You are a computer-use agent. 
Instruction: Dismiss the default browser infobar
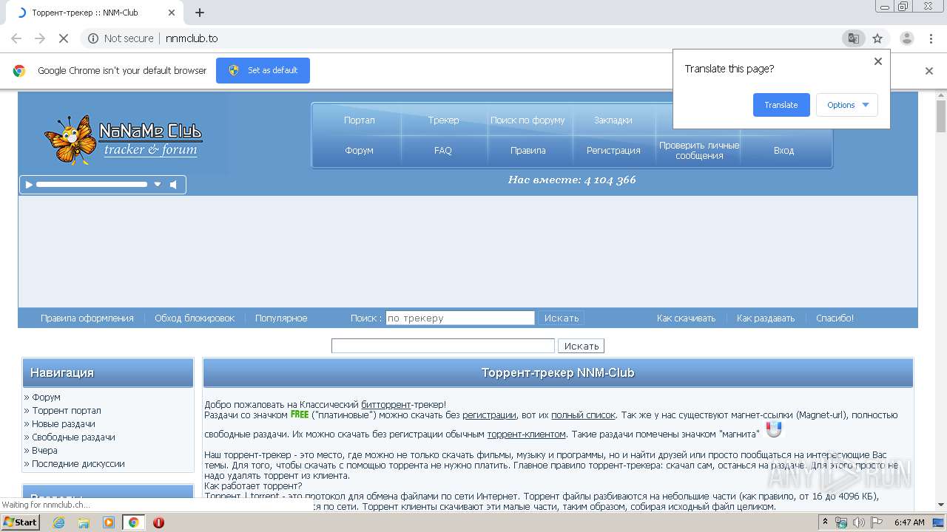tap(929, 71)
